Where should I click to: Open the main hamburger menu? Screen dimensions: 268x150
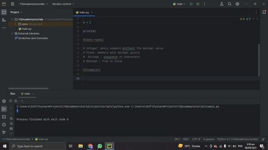point(13,4)
